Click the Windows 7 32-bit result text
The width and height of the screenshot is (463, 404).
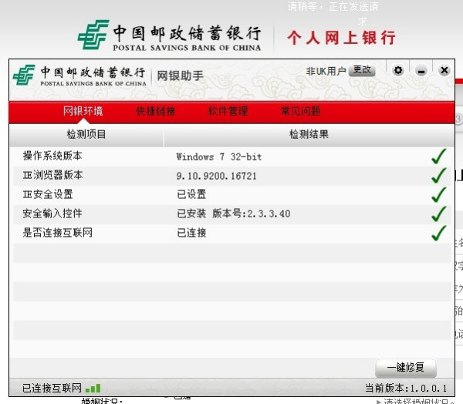(219, 157)
